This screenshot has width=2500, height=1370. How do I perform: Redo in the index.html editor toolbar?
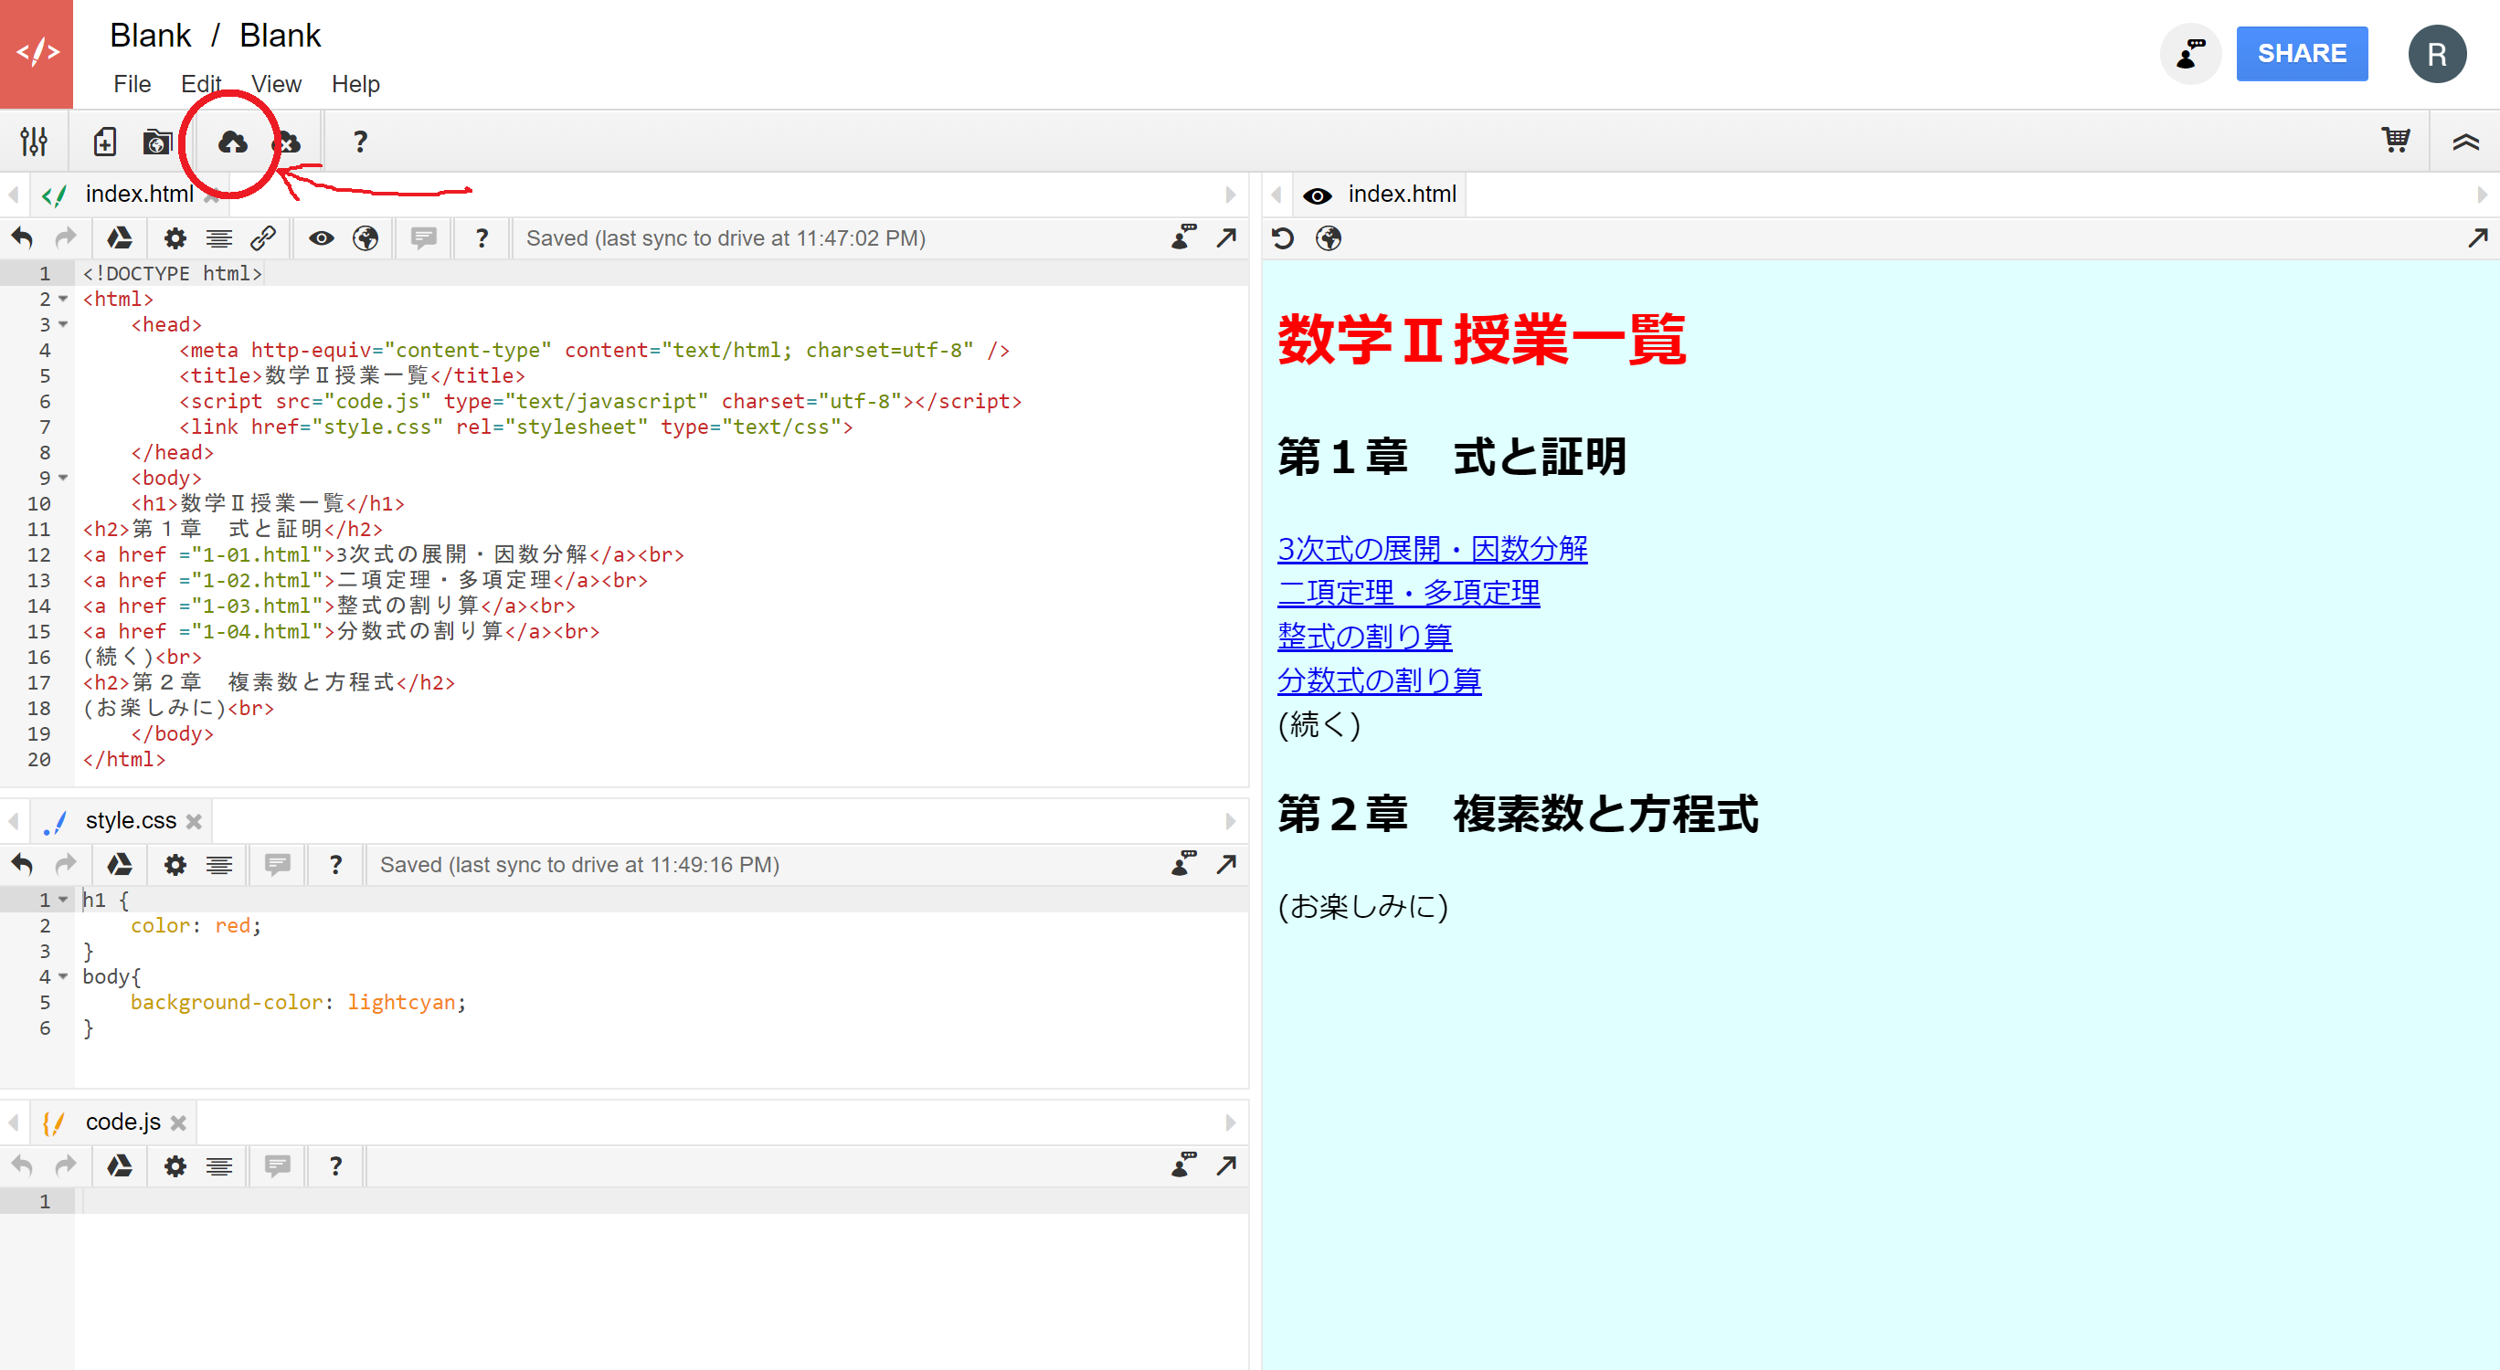coord(66,238)
